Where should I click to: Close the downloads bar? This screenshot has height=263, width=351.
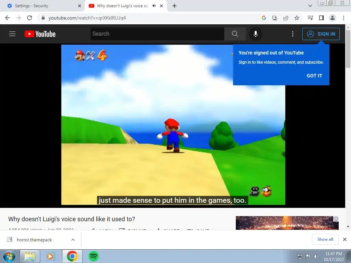coord(345,239)
